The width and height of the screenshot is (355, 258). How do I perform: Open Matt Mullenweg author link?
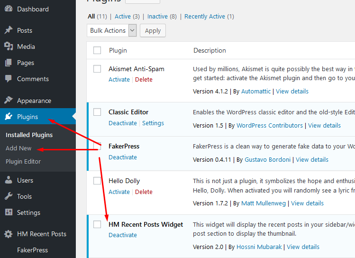(x=264, y=203)
